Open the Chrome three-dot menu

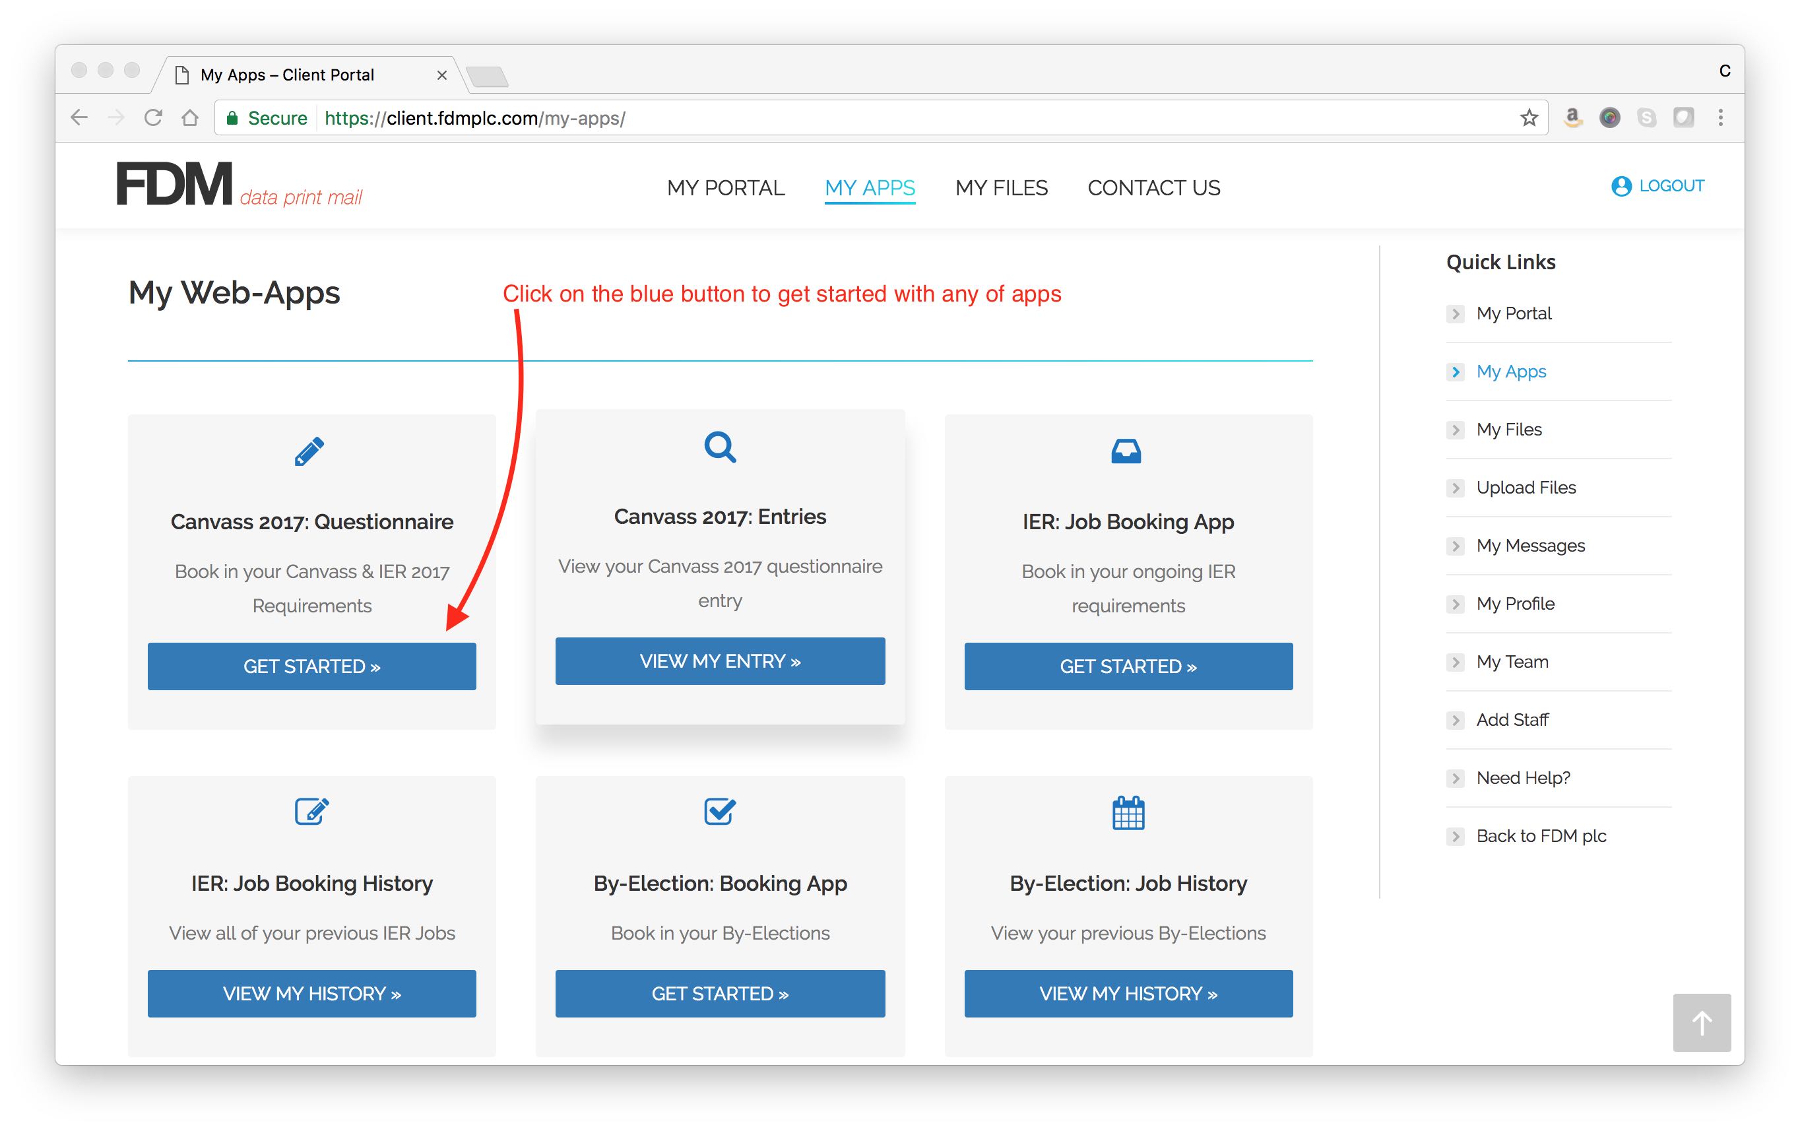(1721, 118)
